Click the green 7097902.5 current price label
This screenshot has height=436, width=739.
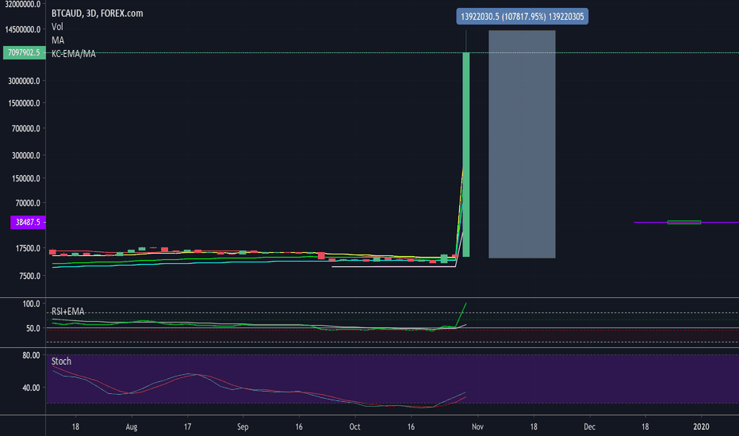[24, 53]
